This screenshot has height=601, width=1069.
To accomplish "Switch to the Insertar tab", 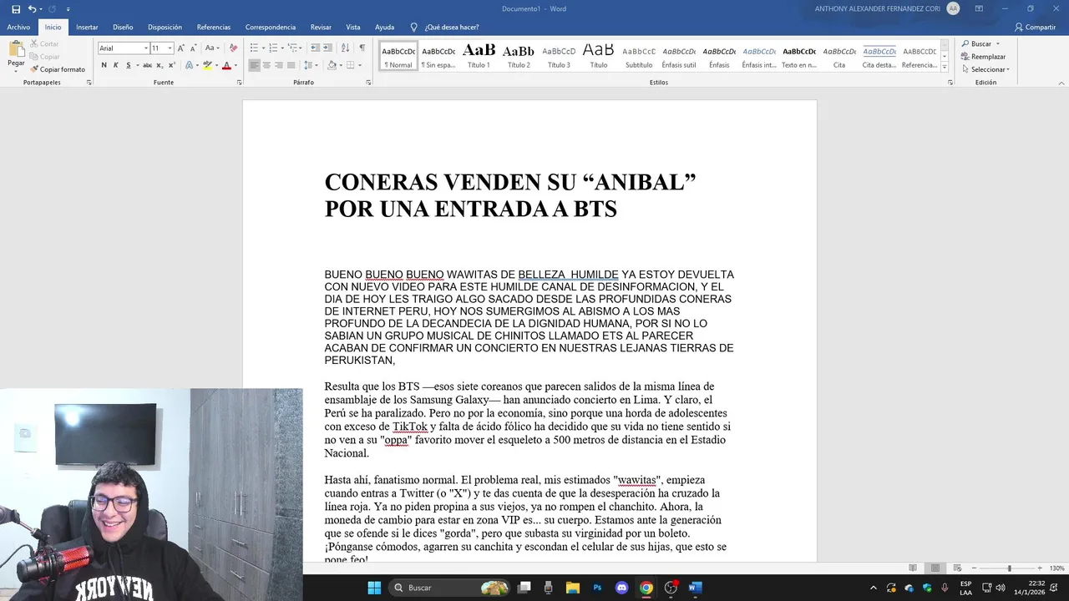I will coord(87,27).
